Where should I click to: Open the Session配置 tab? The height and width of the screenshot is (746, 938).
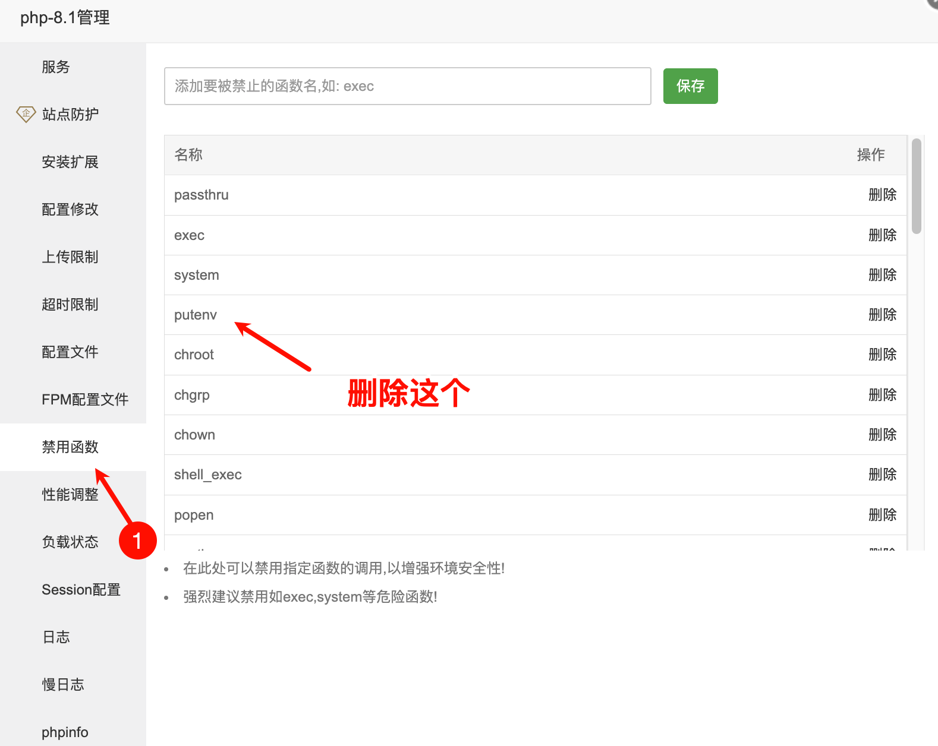[81, 589]
